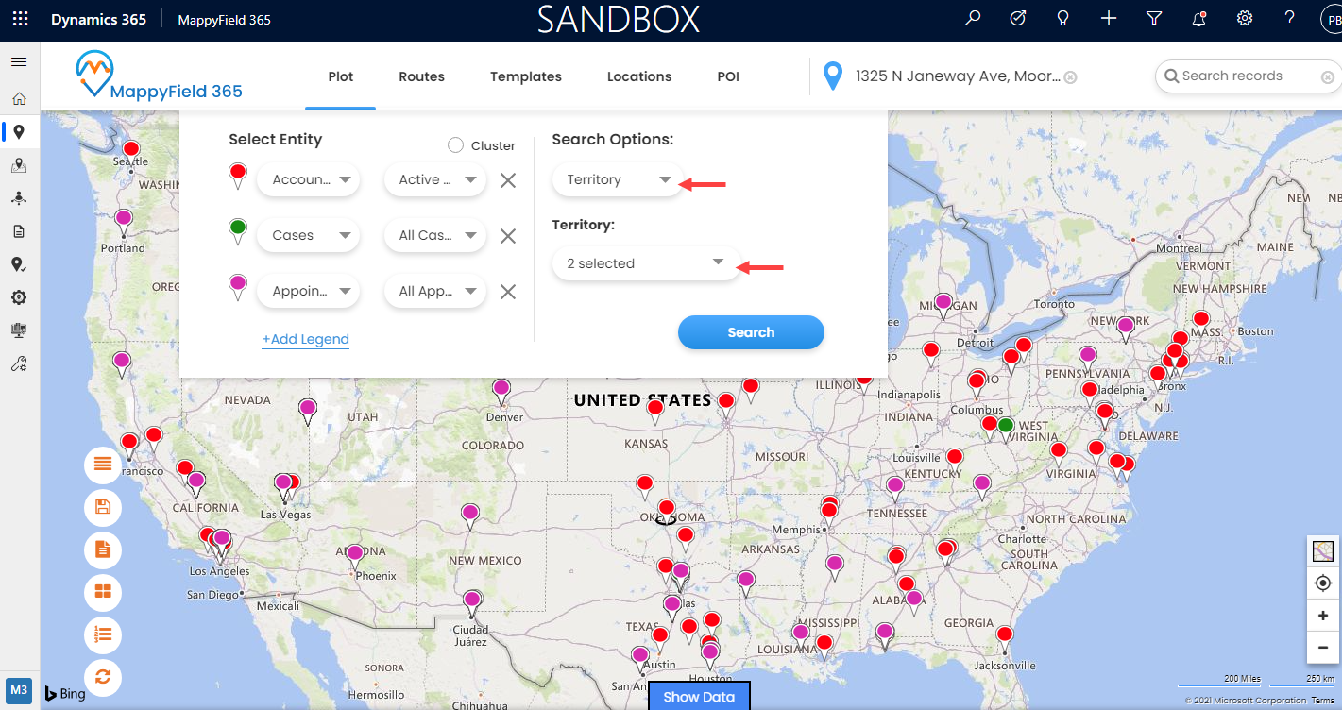Image resolution: width=1342 pixels, height=710 pixels.
Task: Open the wrench configuration sidebar icon
Action: [19, 363]
